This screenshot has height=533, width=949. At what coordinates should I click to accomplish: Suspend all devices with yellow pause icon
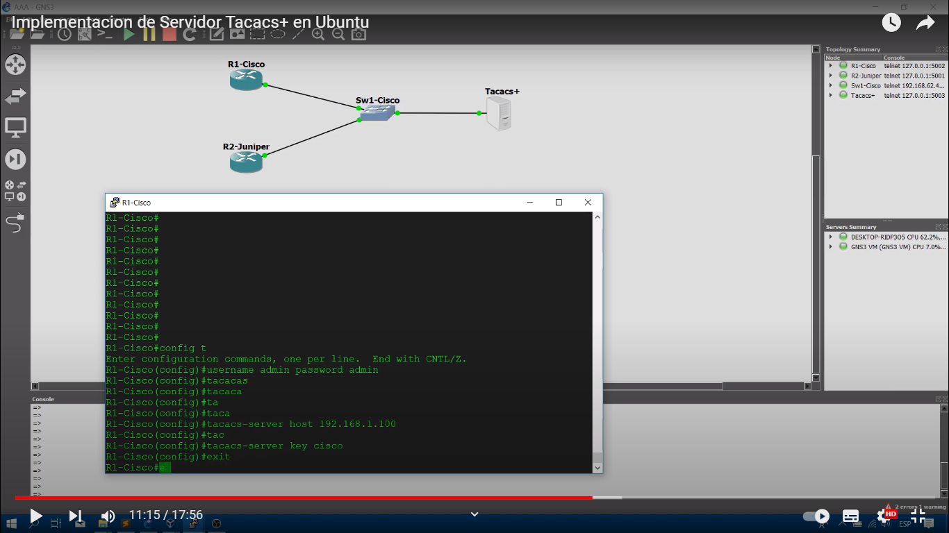point(149,34)
